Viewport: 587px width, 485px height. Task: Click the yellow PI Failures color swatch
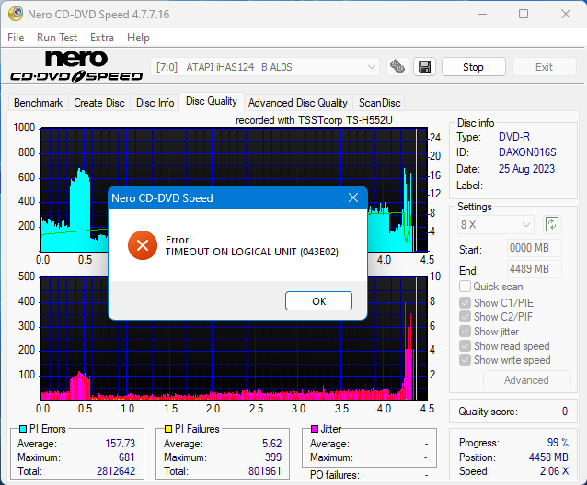pos(168,429)
